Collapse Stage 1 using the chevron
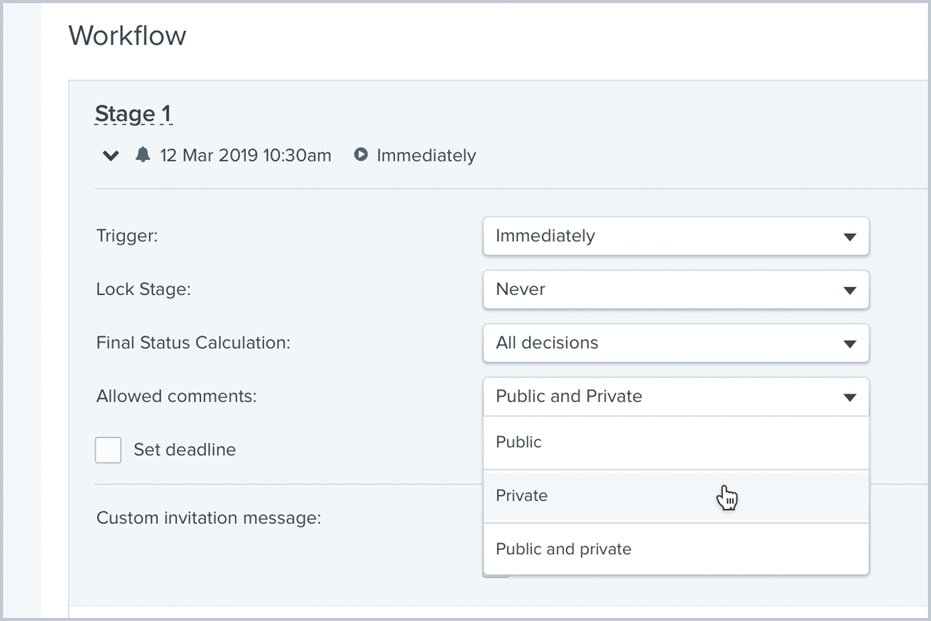 [111, 156]
